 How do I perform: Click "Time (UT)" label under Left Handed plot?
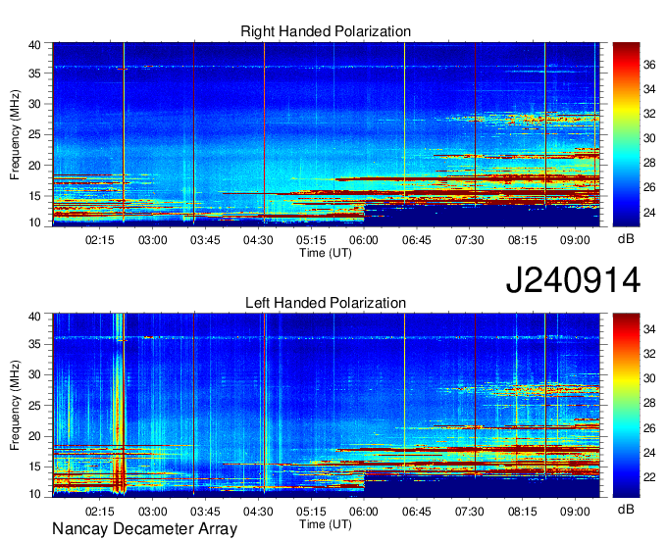point(326,524)
